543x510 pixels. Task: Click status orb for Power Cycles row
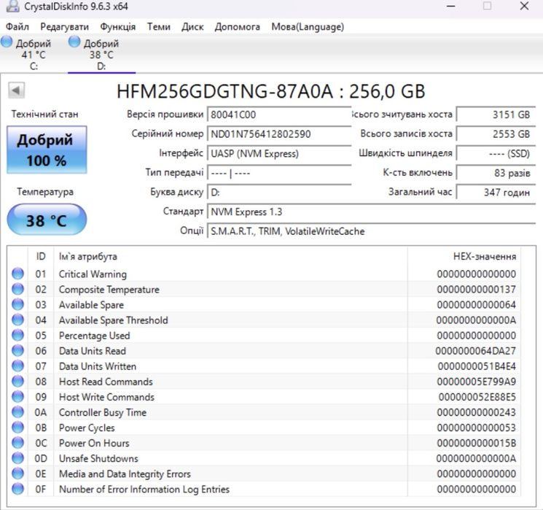[x=17, y=427]
